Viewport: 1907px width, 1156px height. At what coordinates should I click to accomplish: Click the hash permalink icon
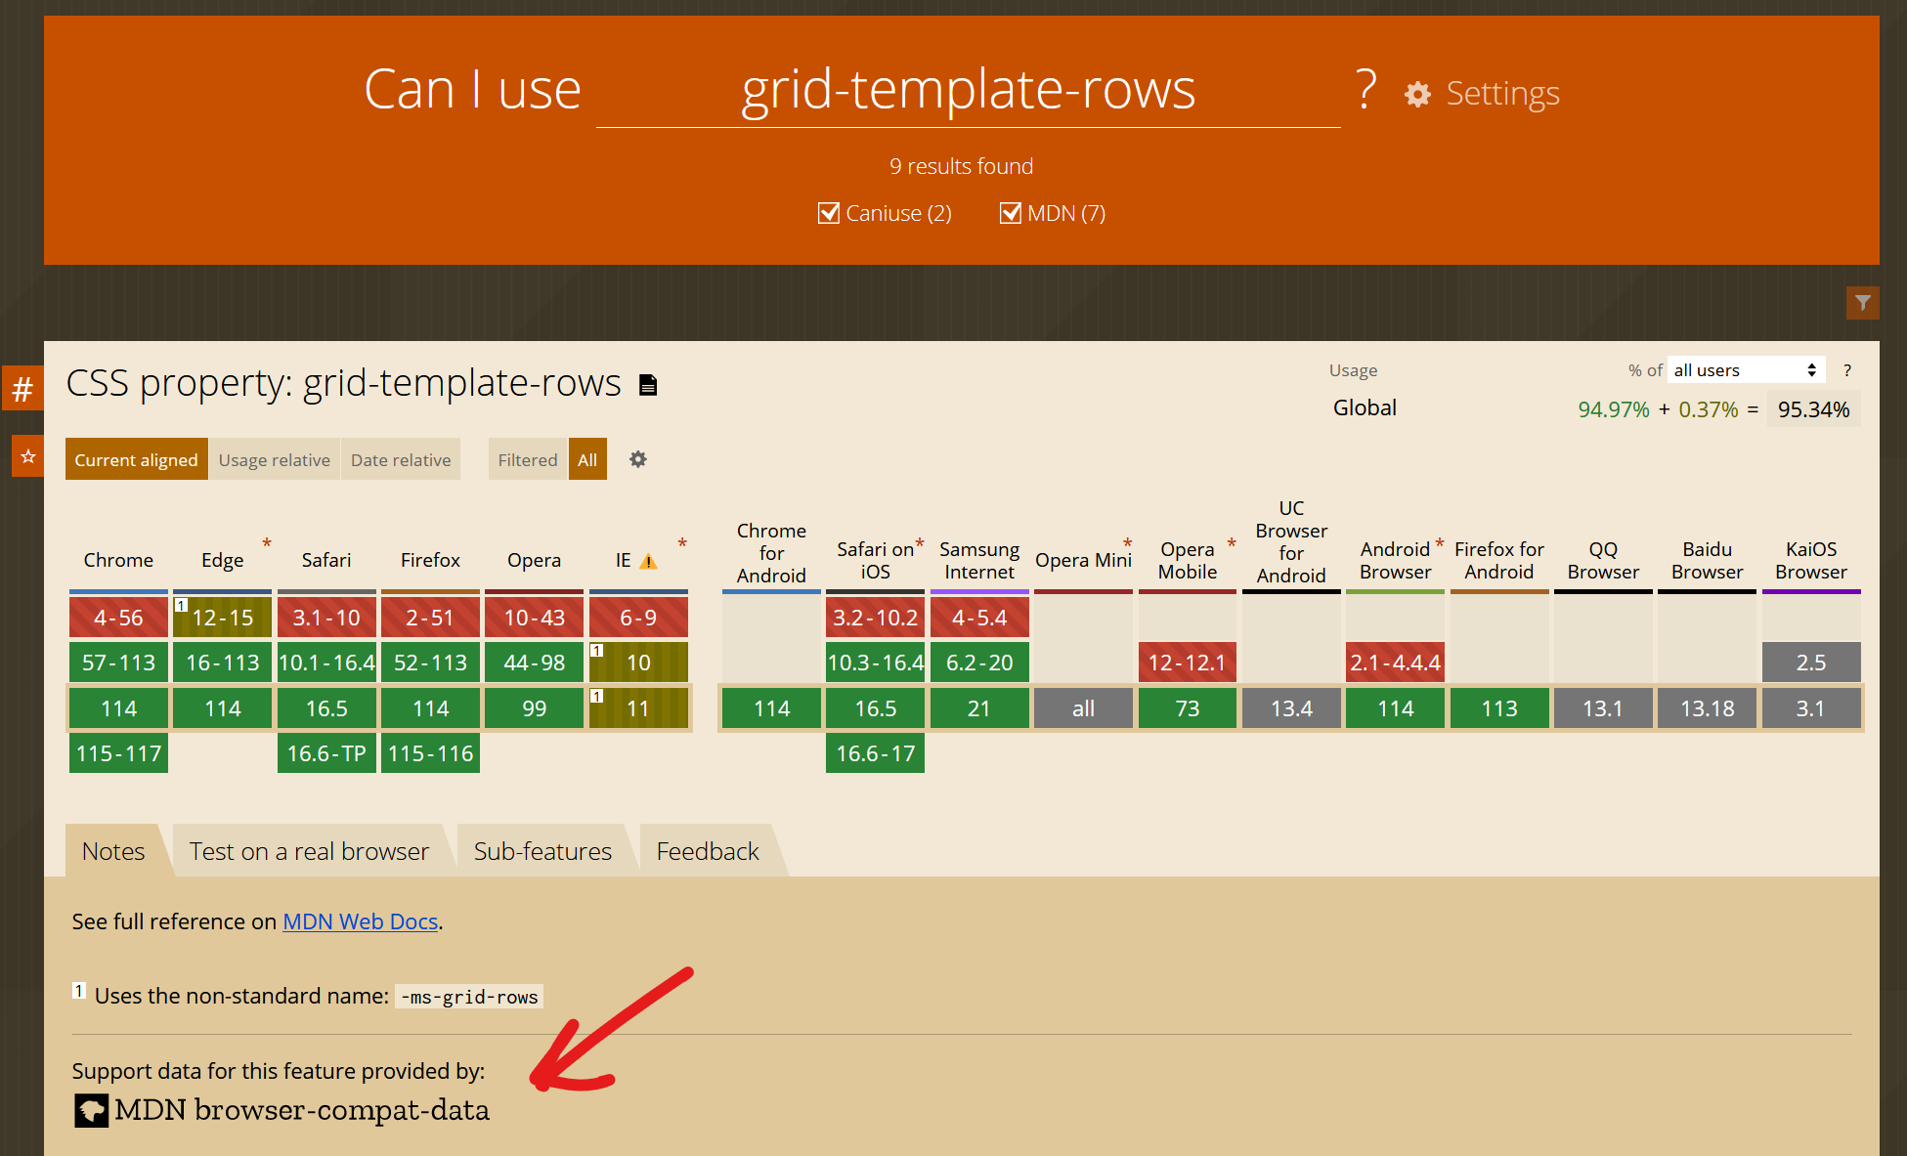coord(22,389)
